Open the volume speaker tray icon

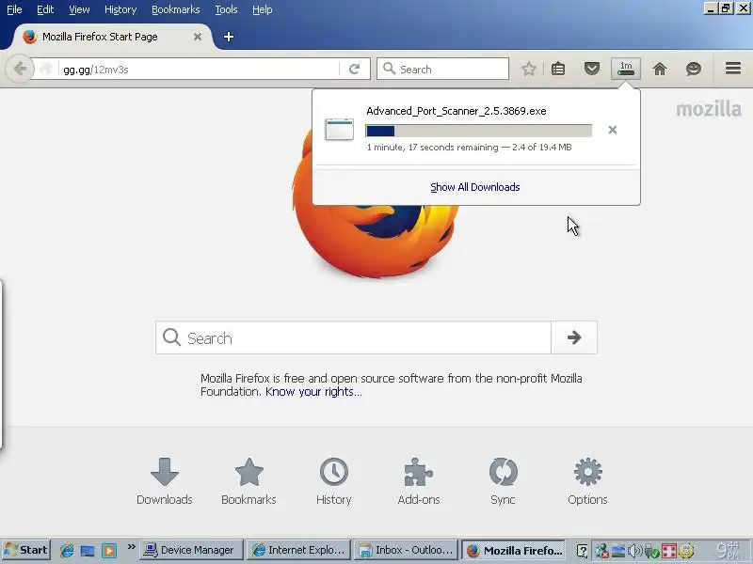tap(634, 551)
